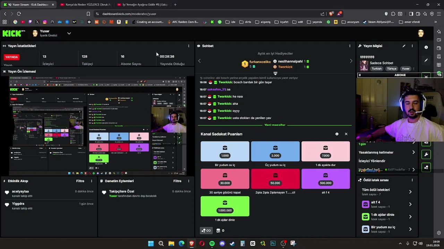Click the pencil icon in the right sidebar
Screen dimensions: 444x249
(426, 60)
